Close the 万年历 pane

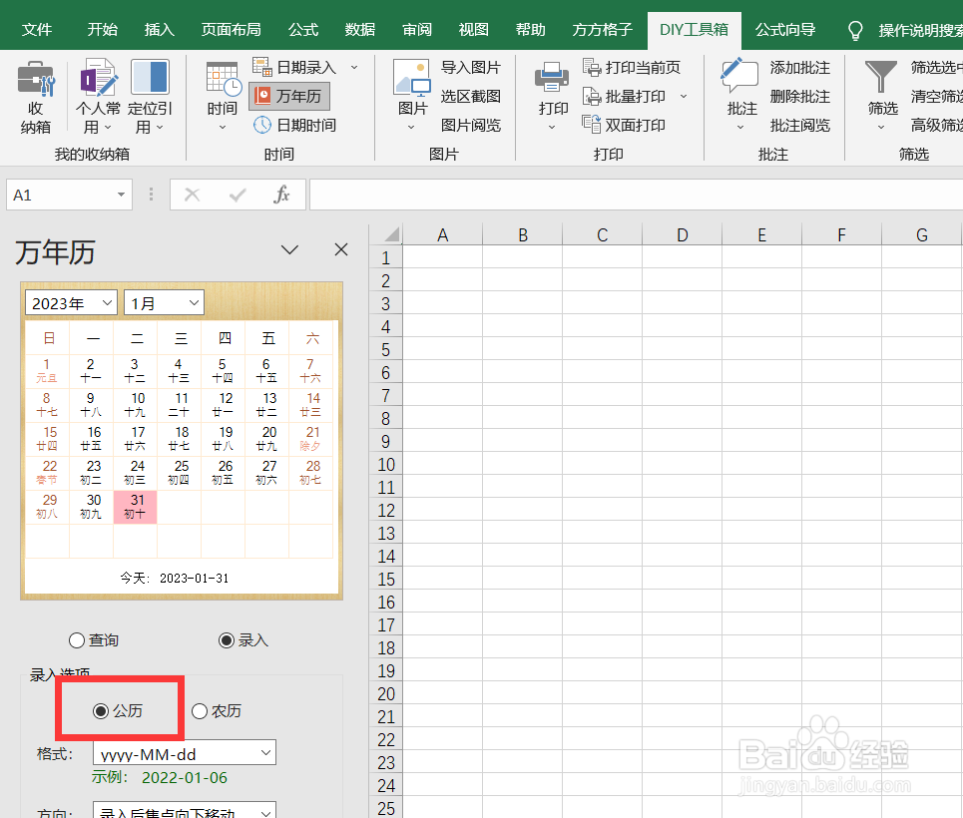[341, 249]
